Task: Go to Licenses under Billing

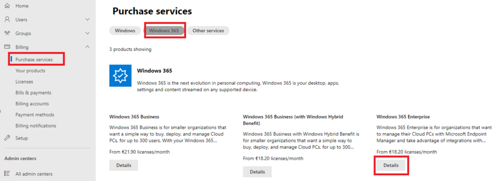Action: point(24,82)
